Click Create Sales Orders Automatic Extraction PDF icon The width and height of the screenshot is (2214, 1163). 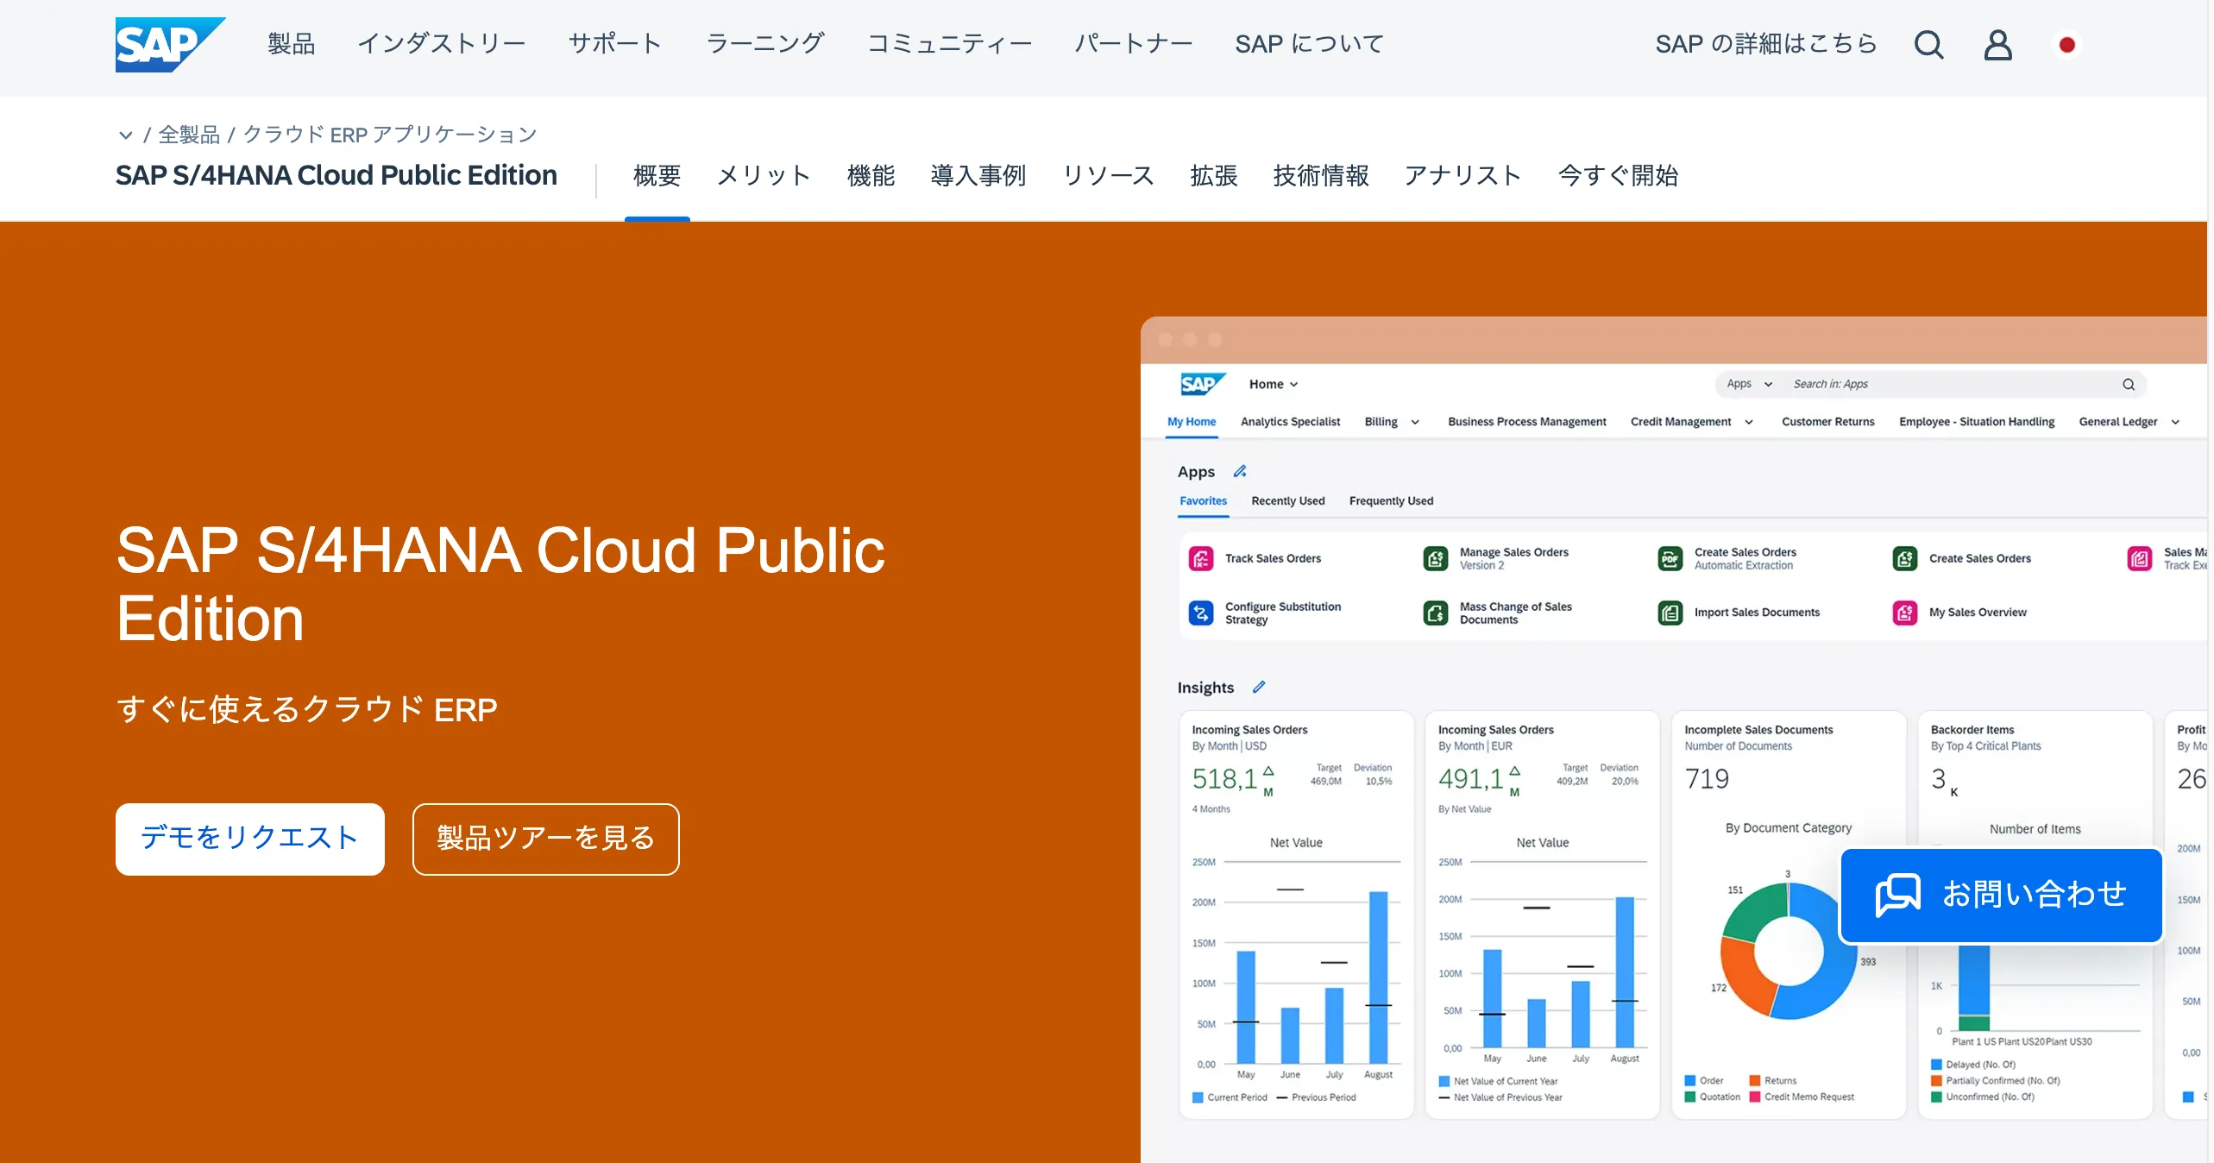point(1670,558)
